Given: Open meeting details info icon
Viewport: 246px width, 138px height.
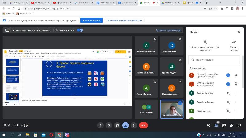Looking at the screenshot, I should pos(208,125).
